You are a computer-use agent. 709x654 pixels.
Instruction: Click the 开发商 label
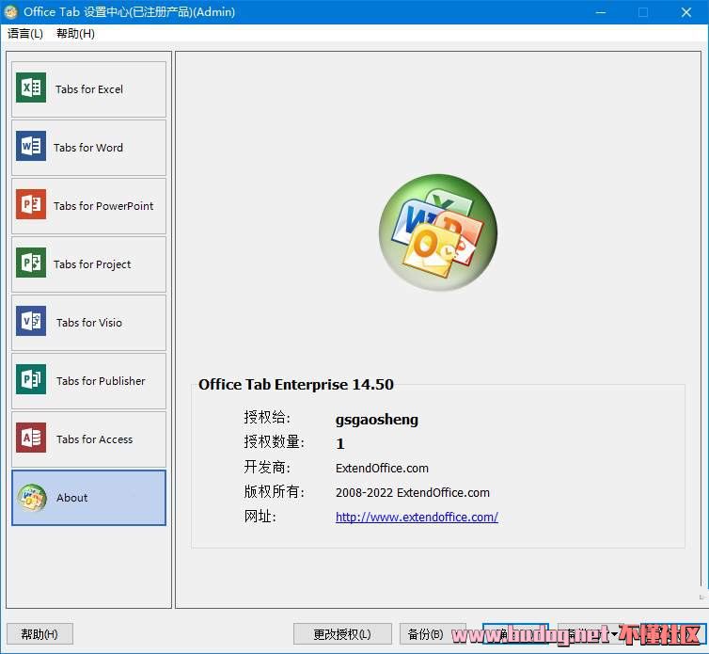tap(267, 467)
